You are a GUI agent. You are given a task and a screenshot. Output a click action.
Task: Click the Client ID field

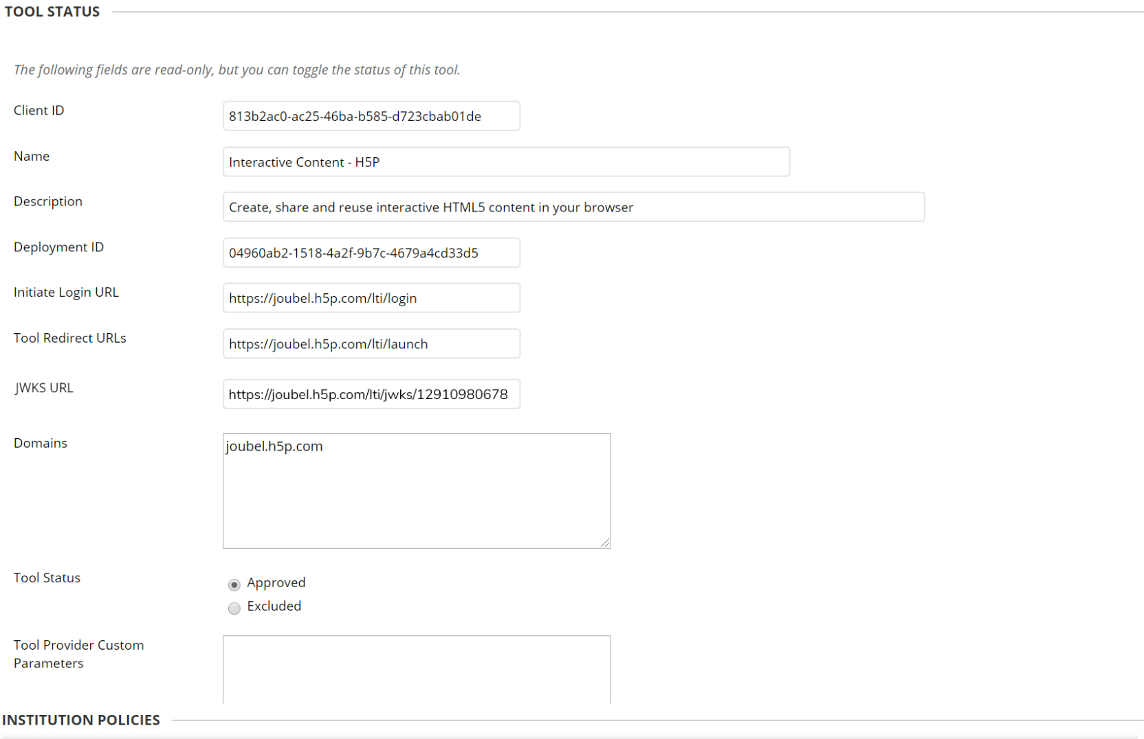click(371, 115)
